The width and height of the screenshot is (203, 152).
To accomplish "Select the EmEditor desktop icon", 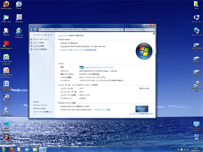I will pos(6,32).
